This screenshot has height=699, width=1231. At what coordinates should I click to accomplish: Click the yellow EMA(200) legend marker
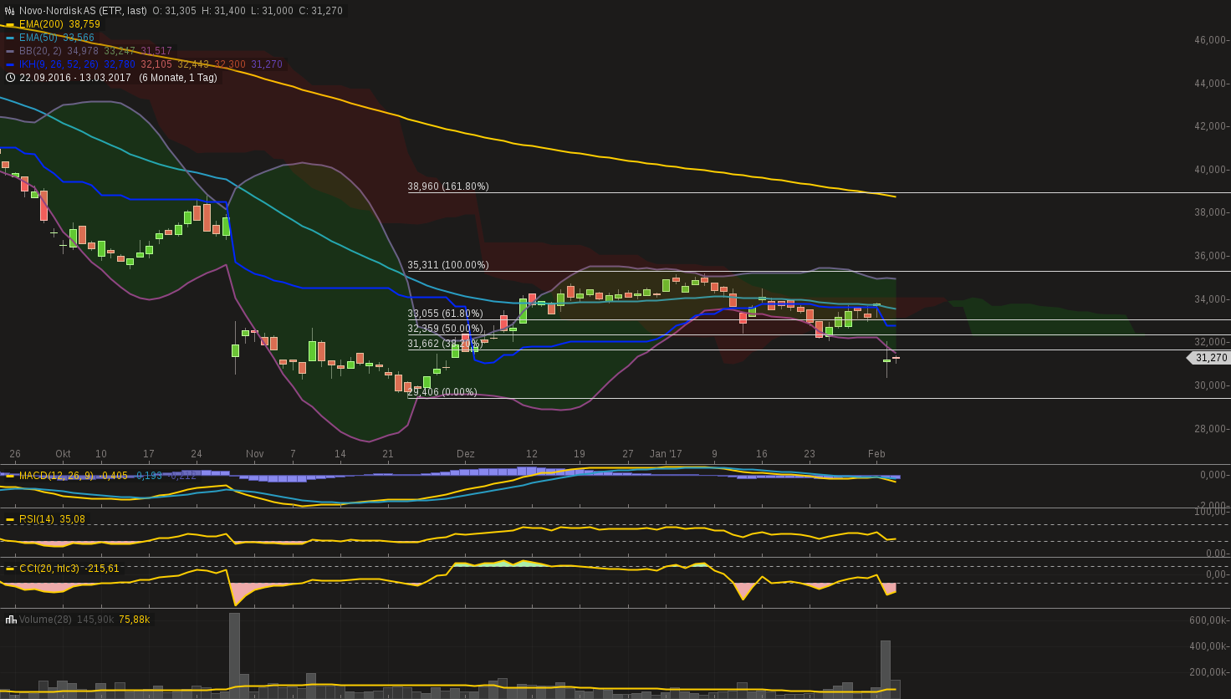coord(10,24)
